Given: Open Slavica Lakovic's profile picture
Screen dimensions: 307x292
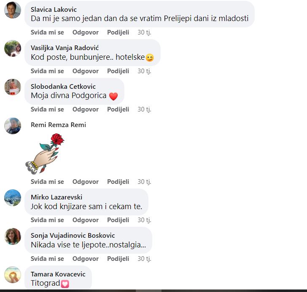Looking at the screenshot, I should [13, 10].
